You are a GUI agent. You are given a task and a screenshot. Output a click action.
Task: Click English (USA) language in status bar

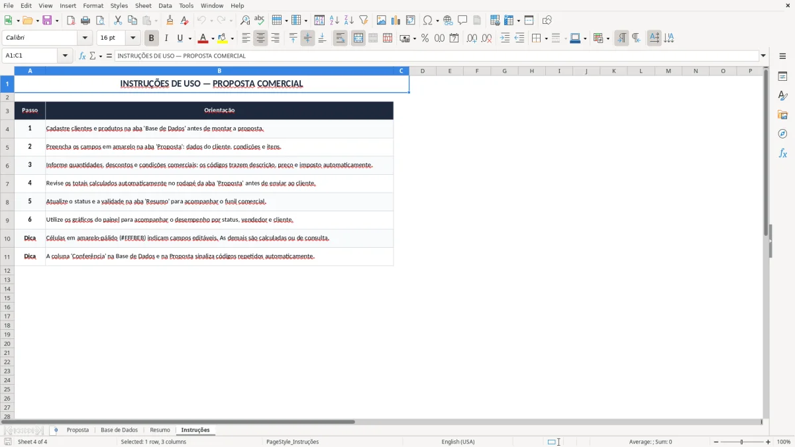(x=458, y=442)
